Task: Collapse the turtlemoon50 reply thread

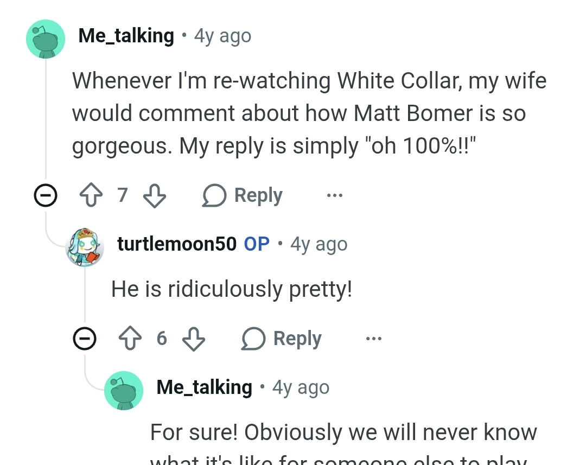Action: [85, 338]
